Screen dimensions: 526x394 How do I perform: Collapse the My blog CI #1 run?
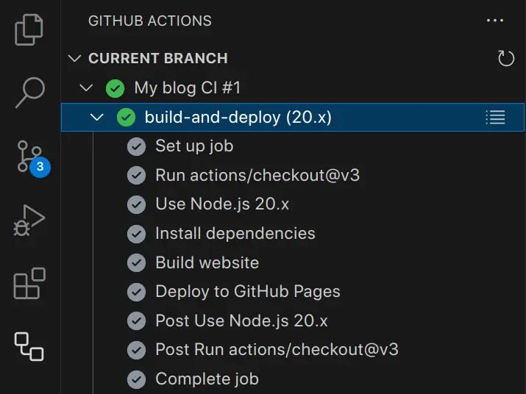86,88
